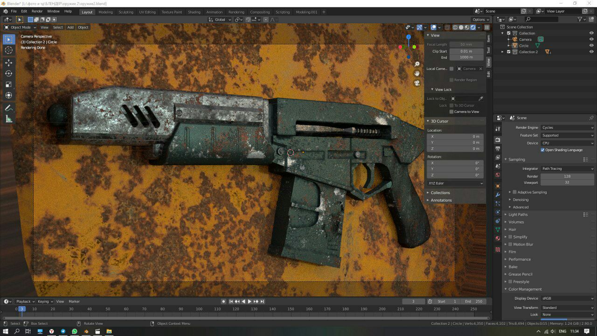The width and height of the screenshot is (597, 336).
Task: Open the Render menu in the top bar
Action: tap(37, 11)
